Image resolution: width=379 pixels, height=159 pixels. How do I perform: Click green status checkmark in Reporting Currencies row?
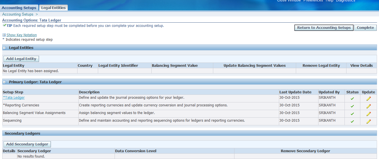352,106
